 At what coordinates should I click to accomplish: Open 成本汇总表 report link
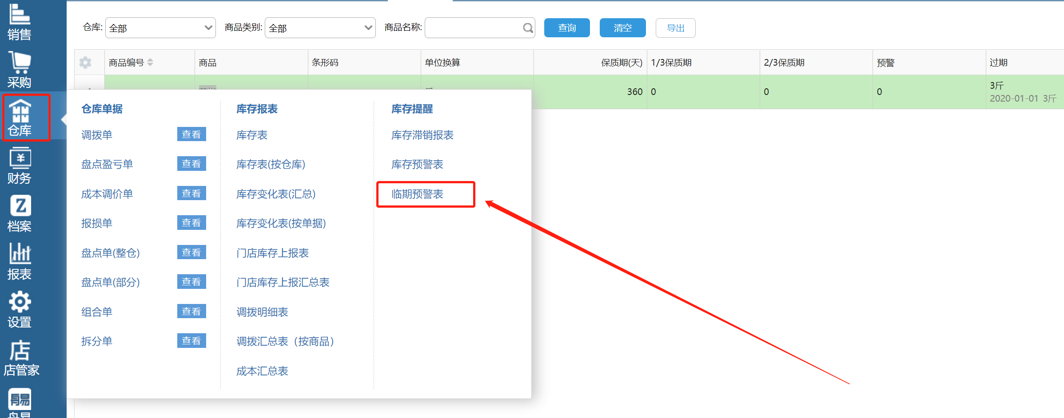(262, 371)
